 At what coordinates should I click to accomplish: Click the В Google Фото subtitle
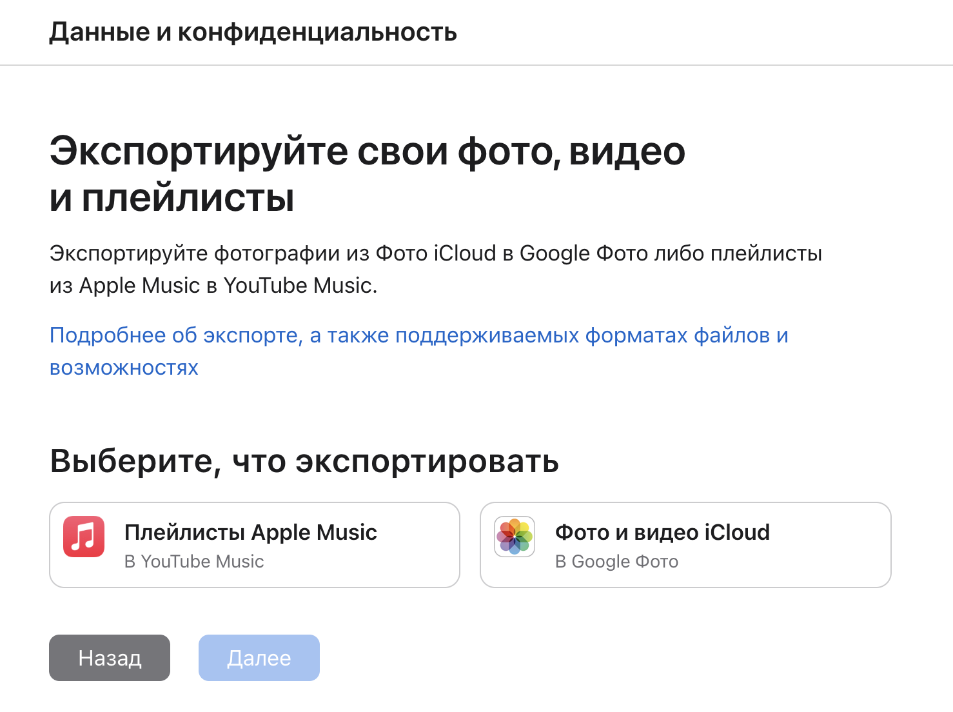[616, 562]
